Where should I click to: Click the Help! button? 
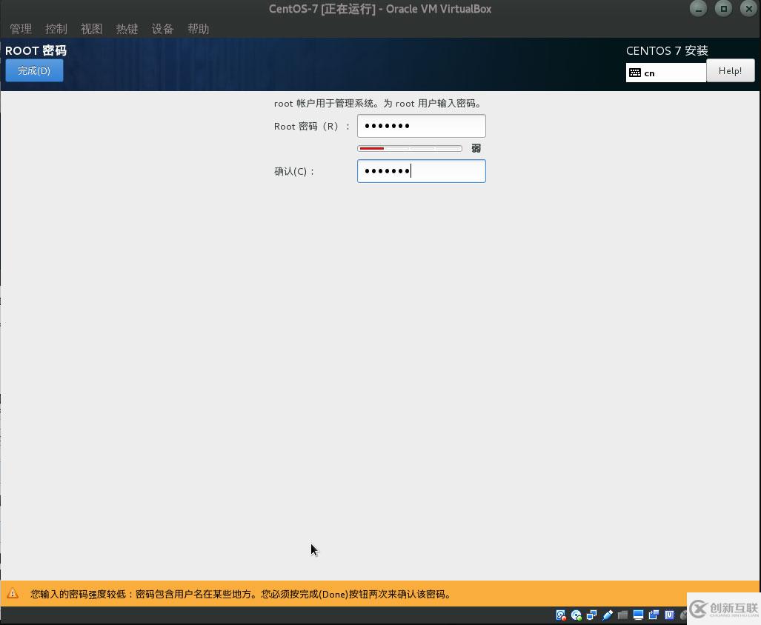click(x=731, y=71)
